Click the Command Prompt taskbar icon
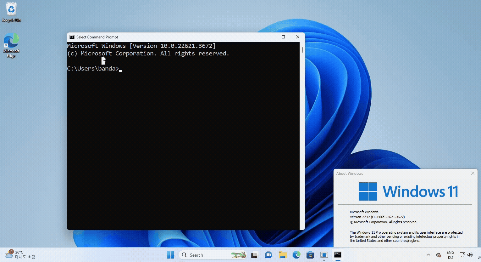The height and width of the screenshot is (262, 481). click(x=338, y=255)
